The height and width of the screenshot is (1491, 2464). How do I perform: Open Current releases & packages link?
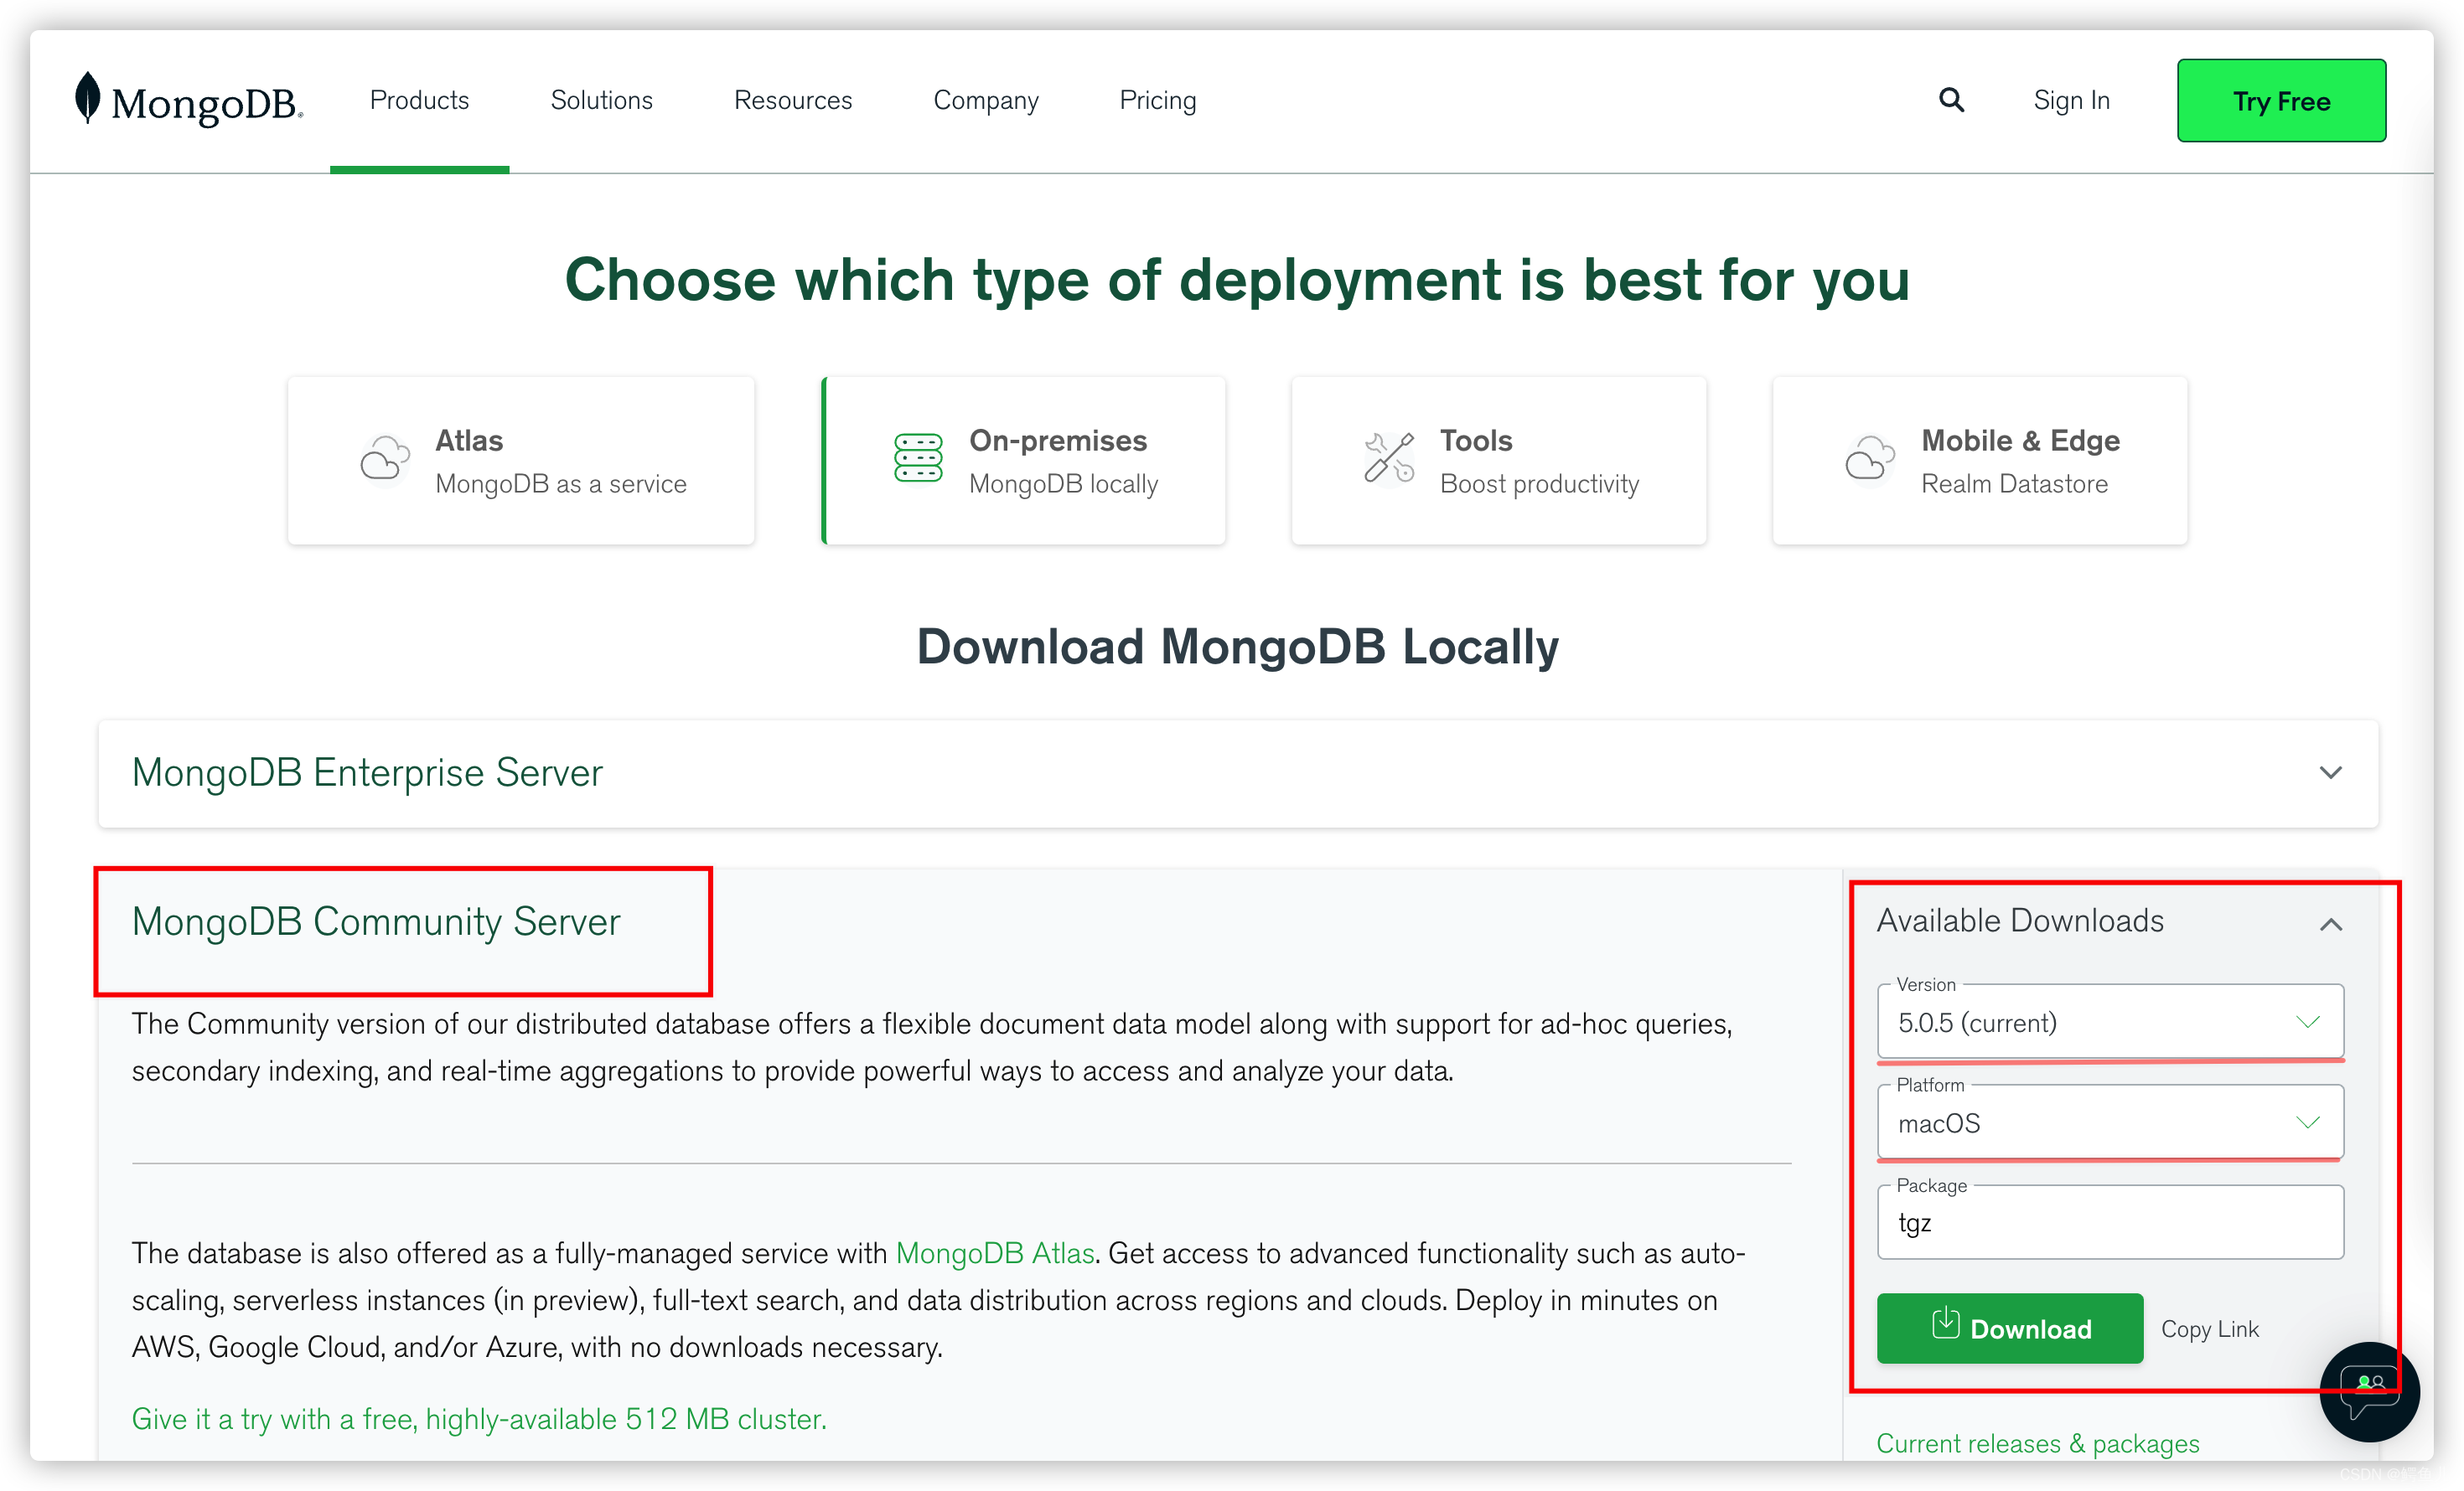click(x=2038, y=1444)
